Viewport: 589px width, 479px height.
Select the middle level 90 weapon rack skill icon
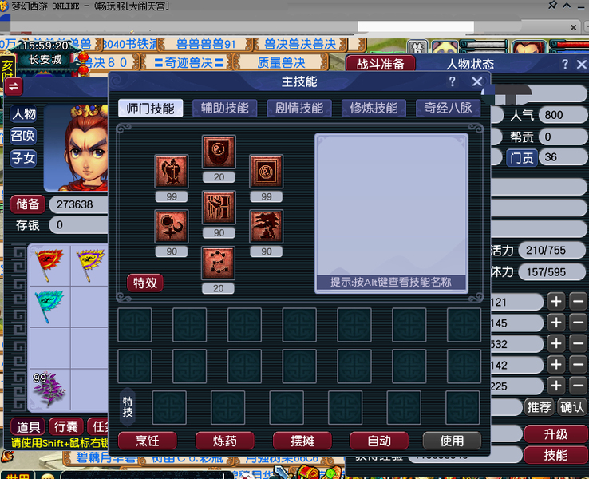(219, 208)
